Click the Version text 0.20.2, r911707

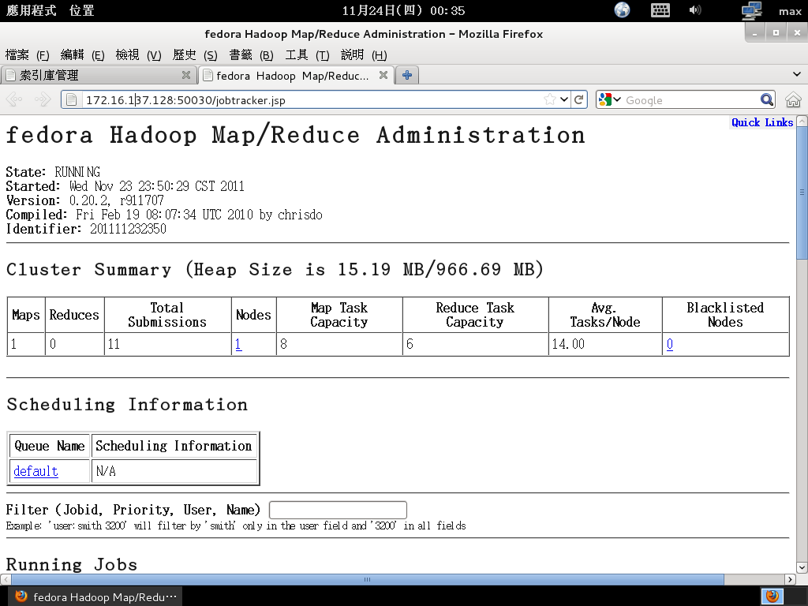pos(117,200)
